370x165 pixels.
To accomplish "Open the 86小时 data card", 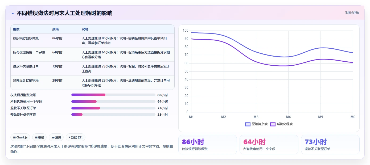I will (208, 145).
